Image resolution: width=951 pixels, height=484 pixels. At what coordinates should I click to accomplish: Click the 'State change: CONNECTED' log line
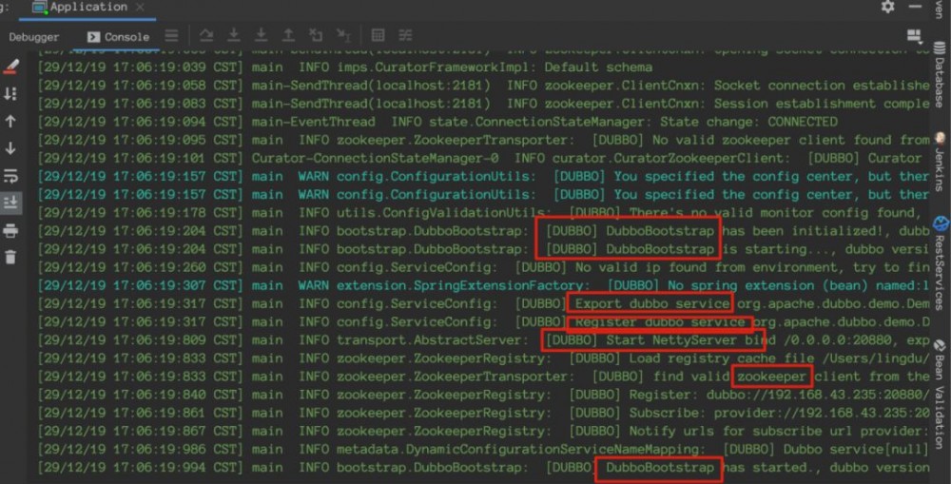[437, 122]
